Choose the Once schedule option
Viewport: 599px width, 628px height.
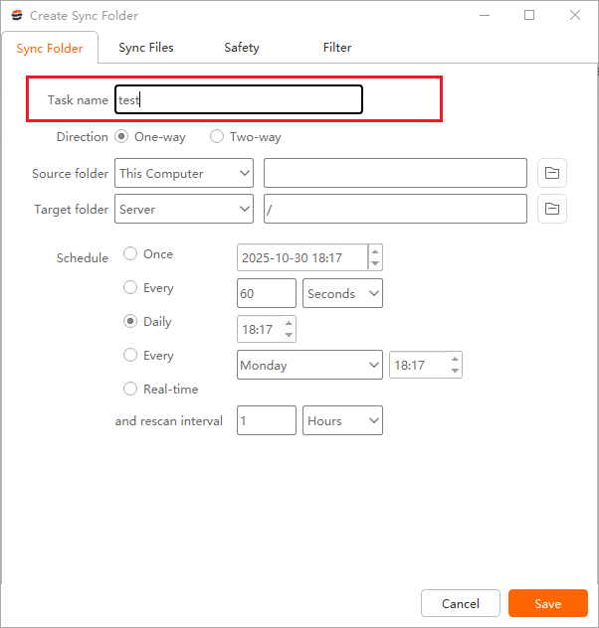click(130, 254)
